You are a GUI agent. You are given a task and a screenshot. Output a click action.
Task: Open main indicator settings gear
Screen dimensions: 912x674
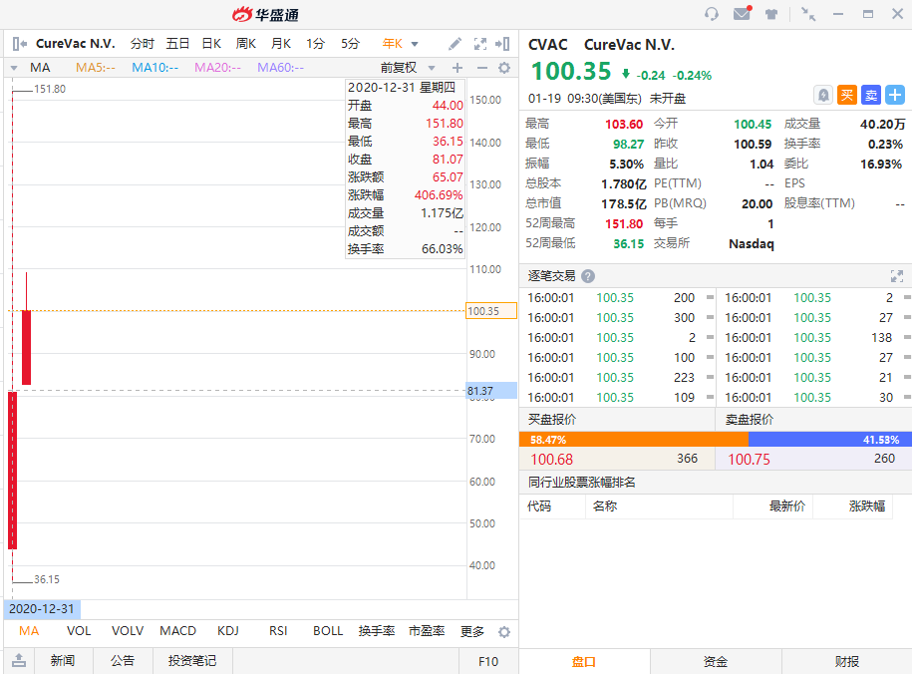(504, 68)
